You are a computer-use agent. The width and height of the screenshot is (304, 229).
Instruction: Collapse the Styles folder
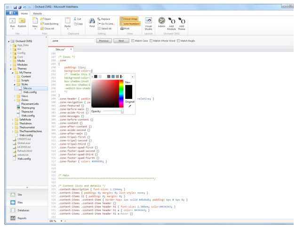tap(15, 84)
